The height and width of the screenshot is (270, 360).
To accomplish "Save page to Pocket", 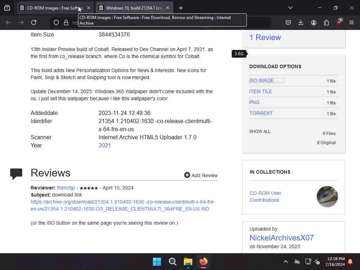I will pos(288,22).
